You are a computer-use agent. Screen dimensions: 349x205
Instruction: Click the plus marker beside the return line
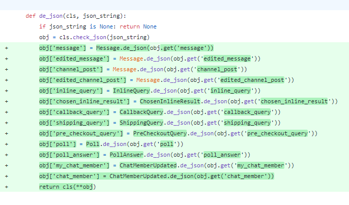7,187
